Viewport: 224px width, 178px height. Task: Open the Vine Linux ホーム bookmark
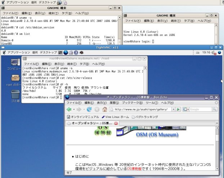click(115, 117)
